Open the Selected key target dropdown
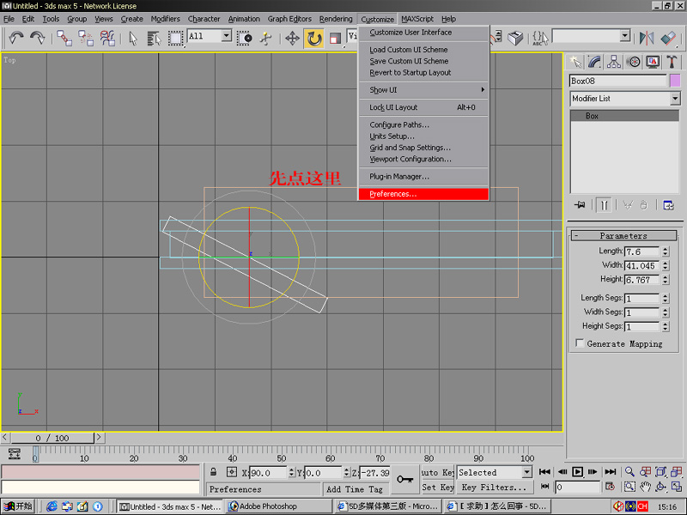The image size is (687, 515). tap(495, 472)
